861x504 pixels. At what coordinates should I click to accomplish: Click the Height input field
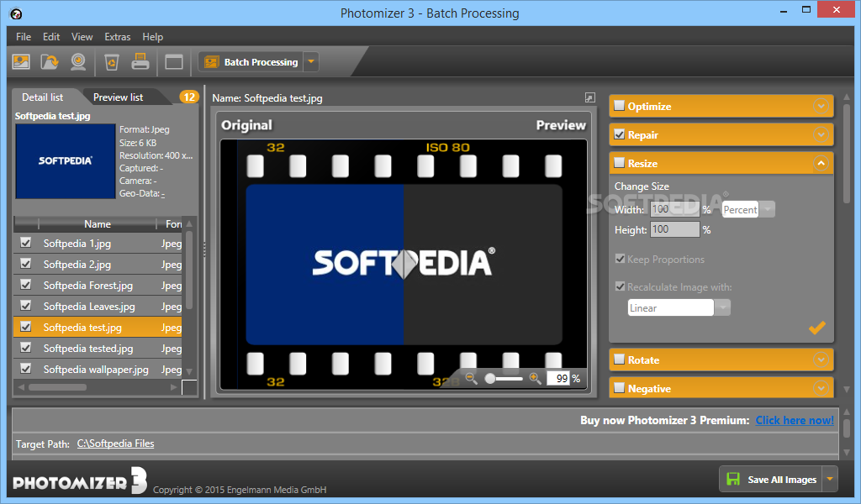click(675, 229)
